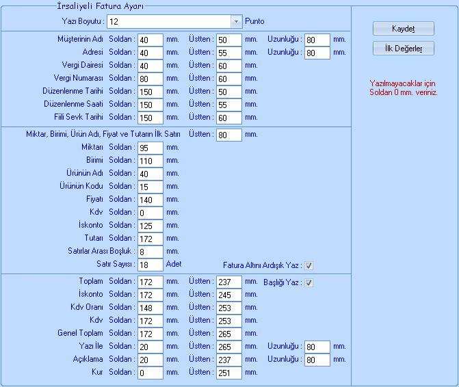Edit Müşterinin Adı Uzunluğu field
459x387 pixels.
[317, 40]
